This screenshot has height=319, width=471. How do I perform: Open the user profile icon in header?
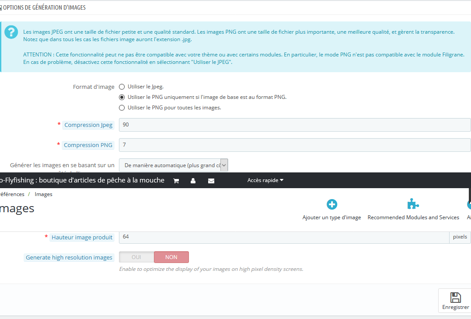tap(193, 181)
